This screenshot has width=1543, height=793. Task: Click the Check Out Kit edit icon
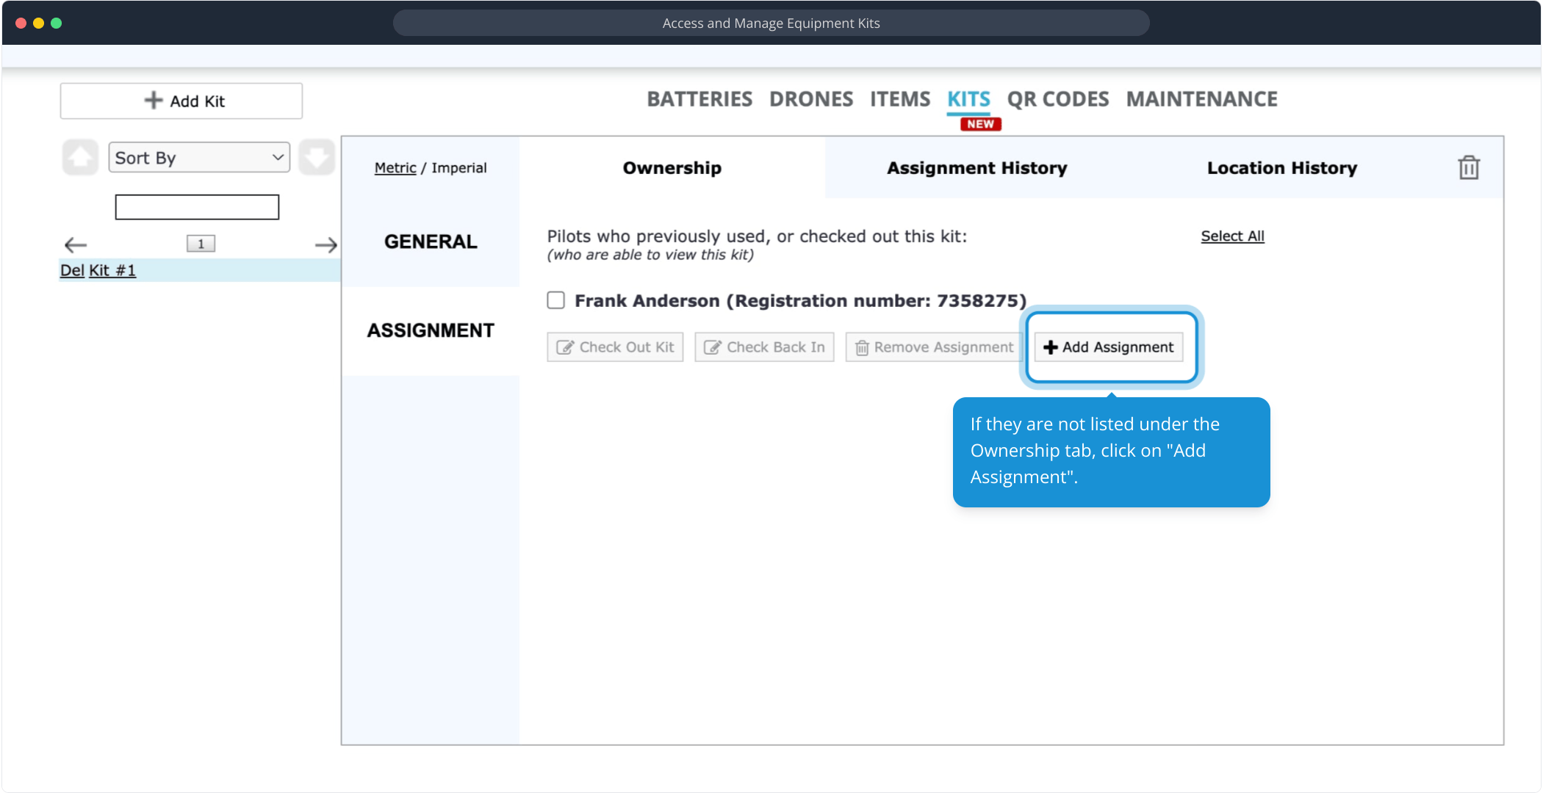coord(564,347)
